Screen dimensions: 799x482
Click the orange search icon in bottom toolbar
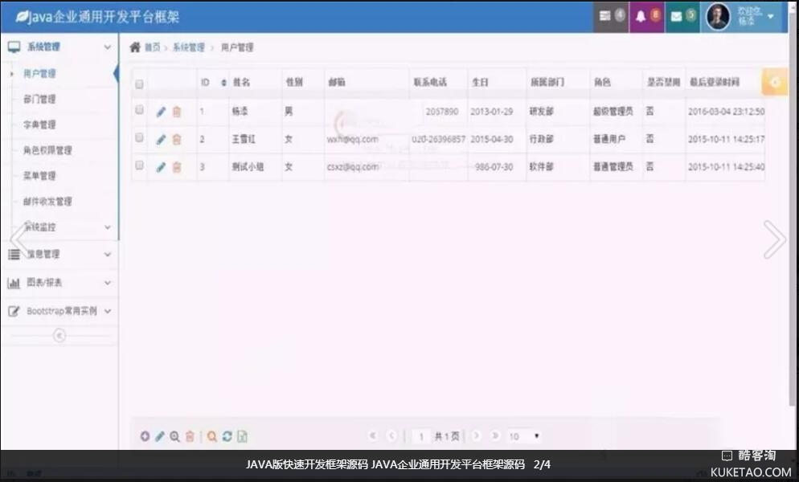tap(212, 436)
